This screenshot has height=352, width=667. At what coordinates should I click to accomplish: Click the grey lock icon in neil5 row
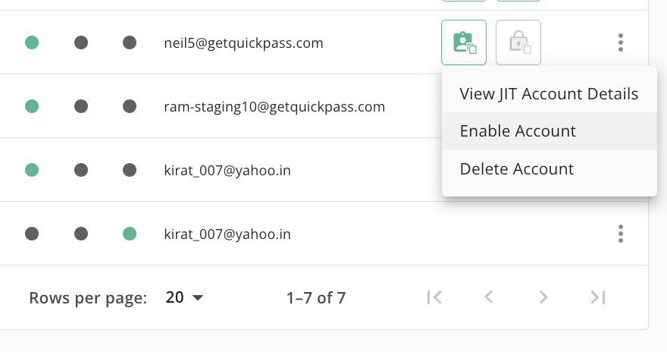coord(518,42)
